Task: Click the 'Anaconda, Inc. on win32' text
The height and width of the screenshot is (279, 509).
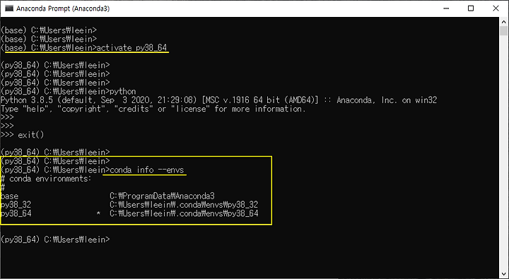Action: pyautogui.click(x=387, y=100)
